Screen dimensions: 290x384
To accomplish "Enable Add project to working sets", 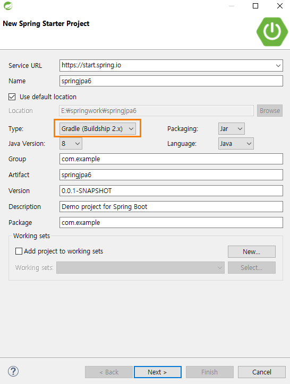I will pos(19,251).
